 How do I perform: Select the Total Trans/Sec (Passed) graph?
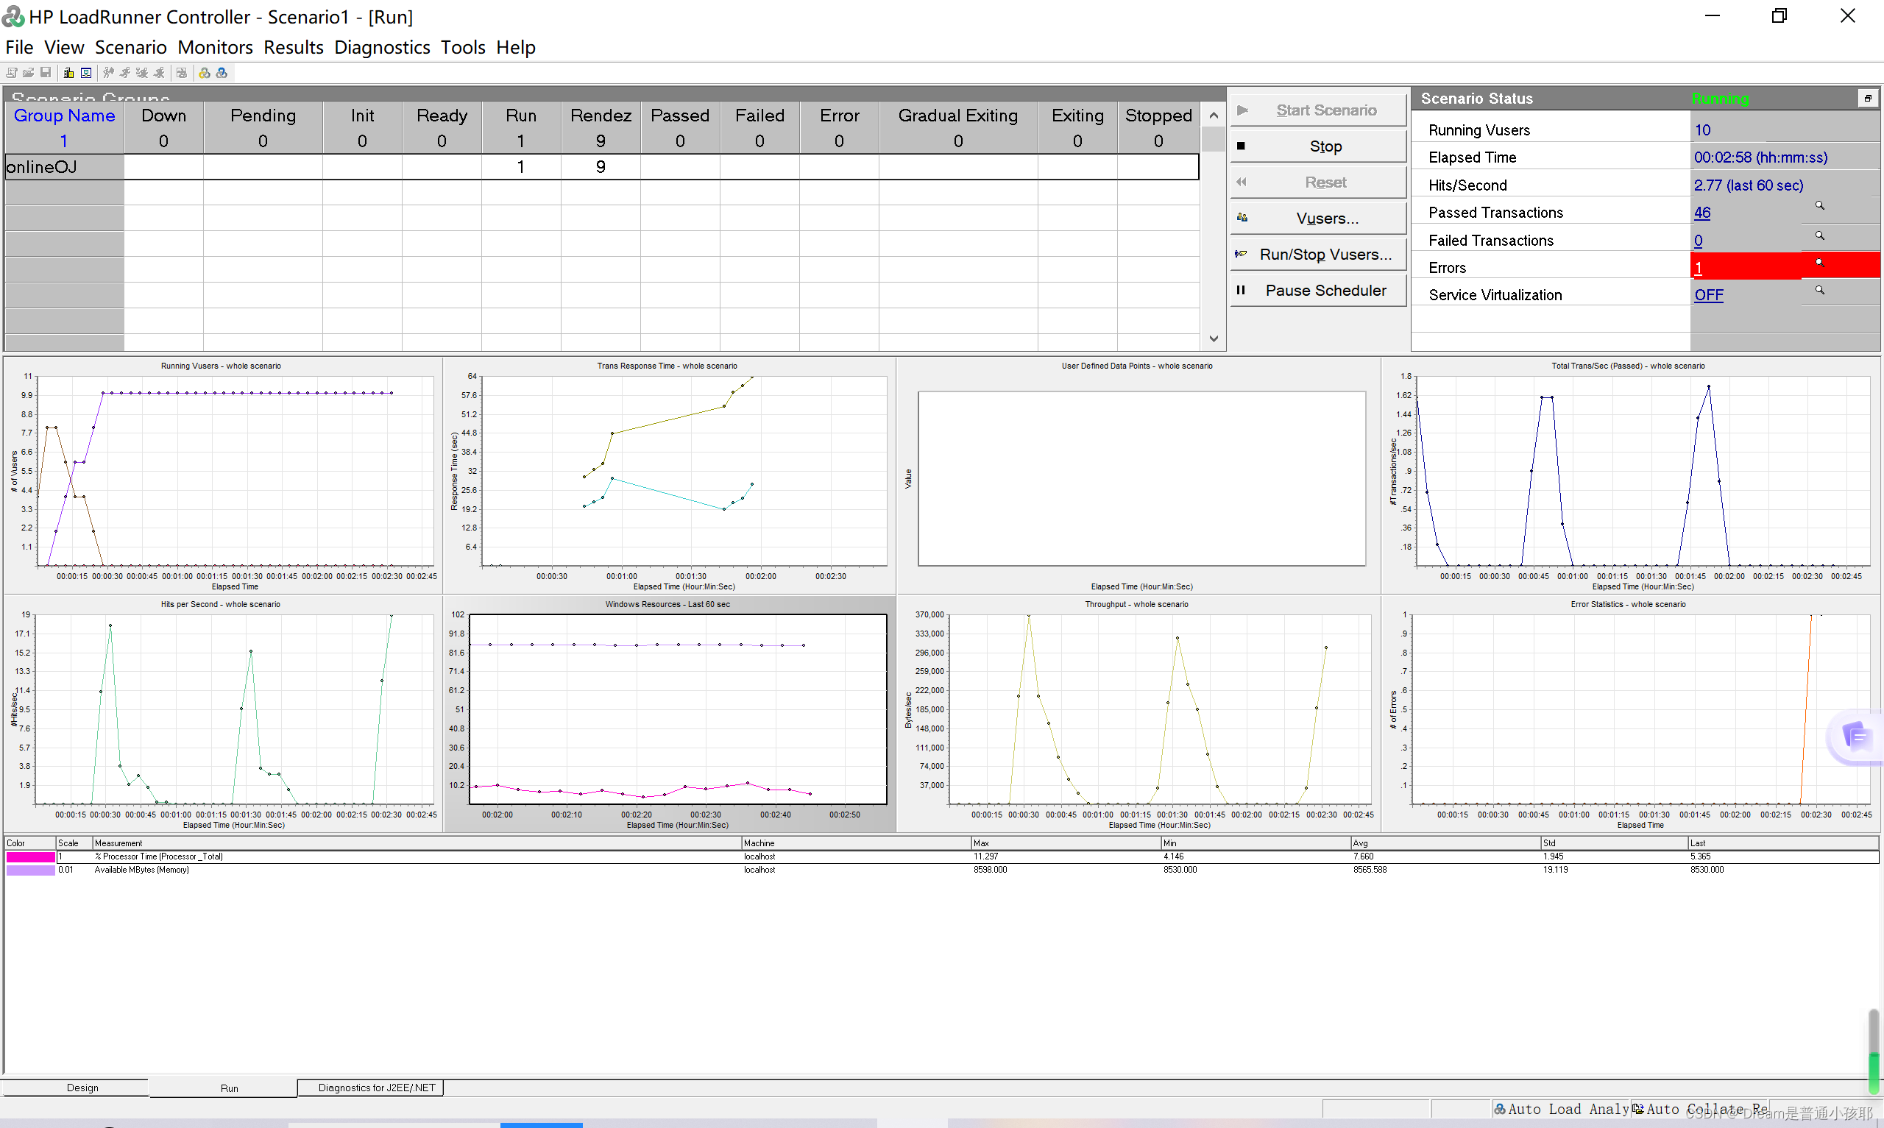click(1630, 475)
